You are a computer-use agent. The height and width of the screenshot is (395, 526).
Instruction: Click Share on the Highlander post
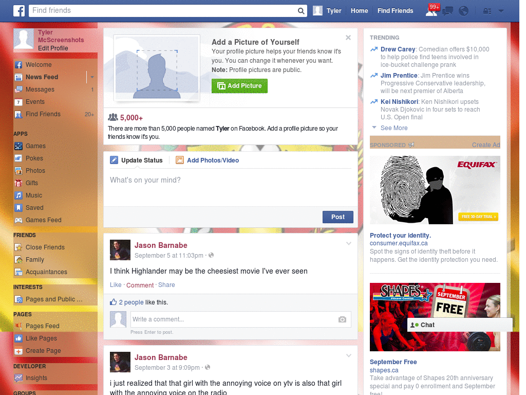[x=166, y=285]
